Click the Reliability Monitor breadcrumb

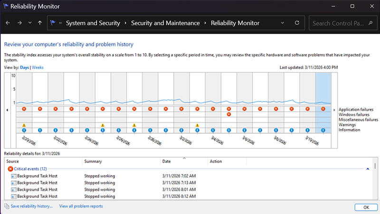pos(235,23)
